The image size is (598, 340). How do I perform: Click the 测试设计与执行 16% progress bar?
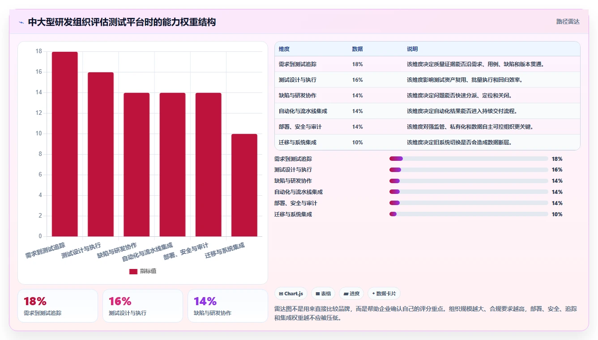(469, 170)
